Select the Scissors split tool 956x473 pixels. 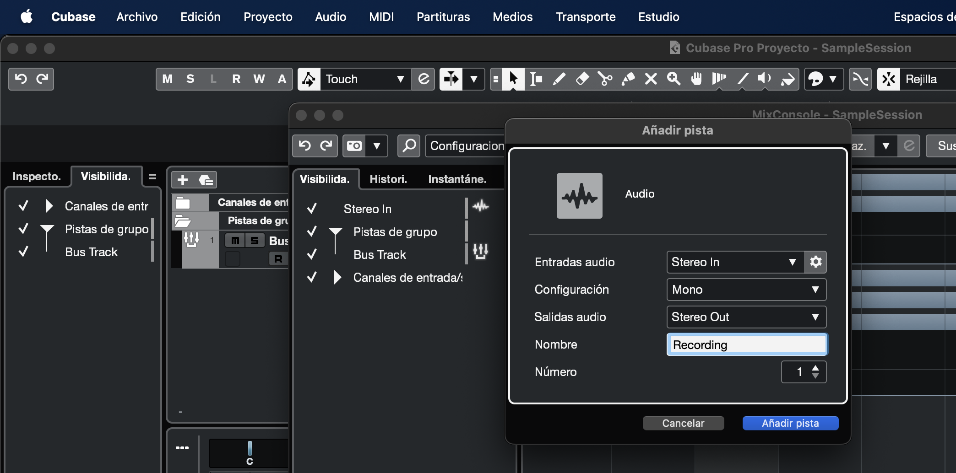pos(605,79)
